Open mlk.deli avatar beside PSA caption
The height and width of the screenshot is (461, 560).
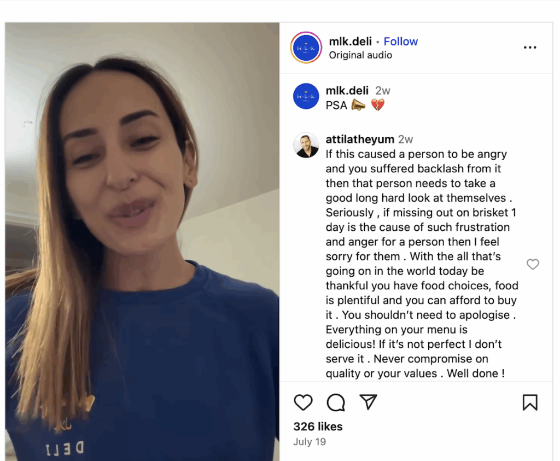coord(306,96)
